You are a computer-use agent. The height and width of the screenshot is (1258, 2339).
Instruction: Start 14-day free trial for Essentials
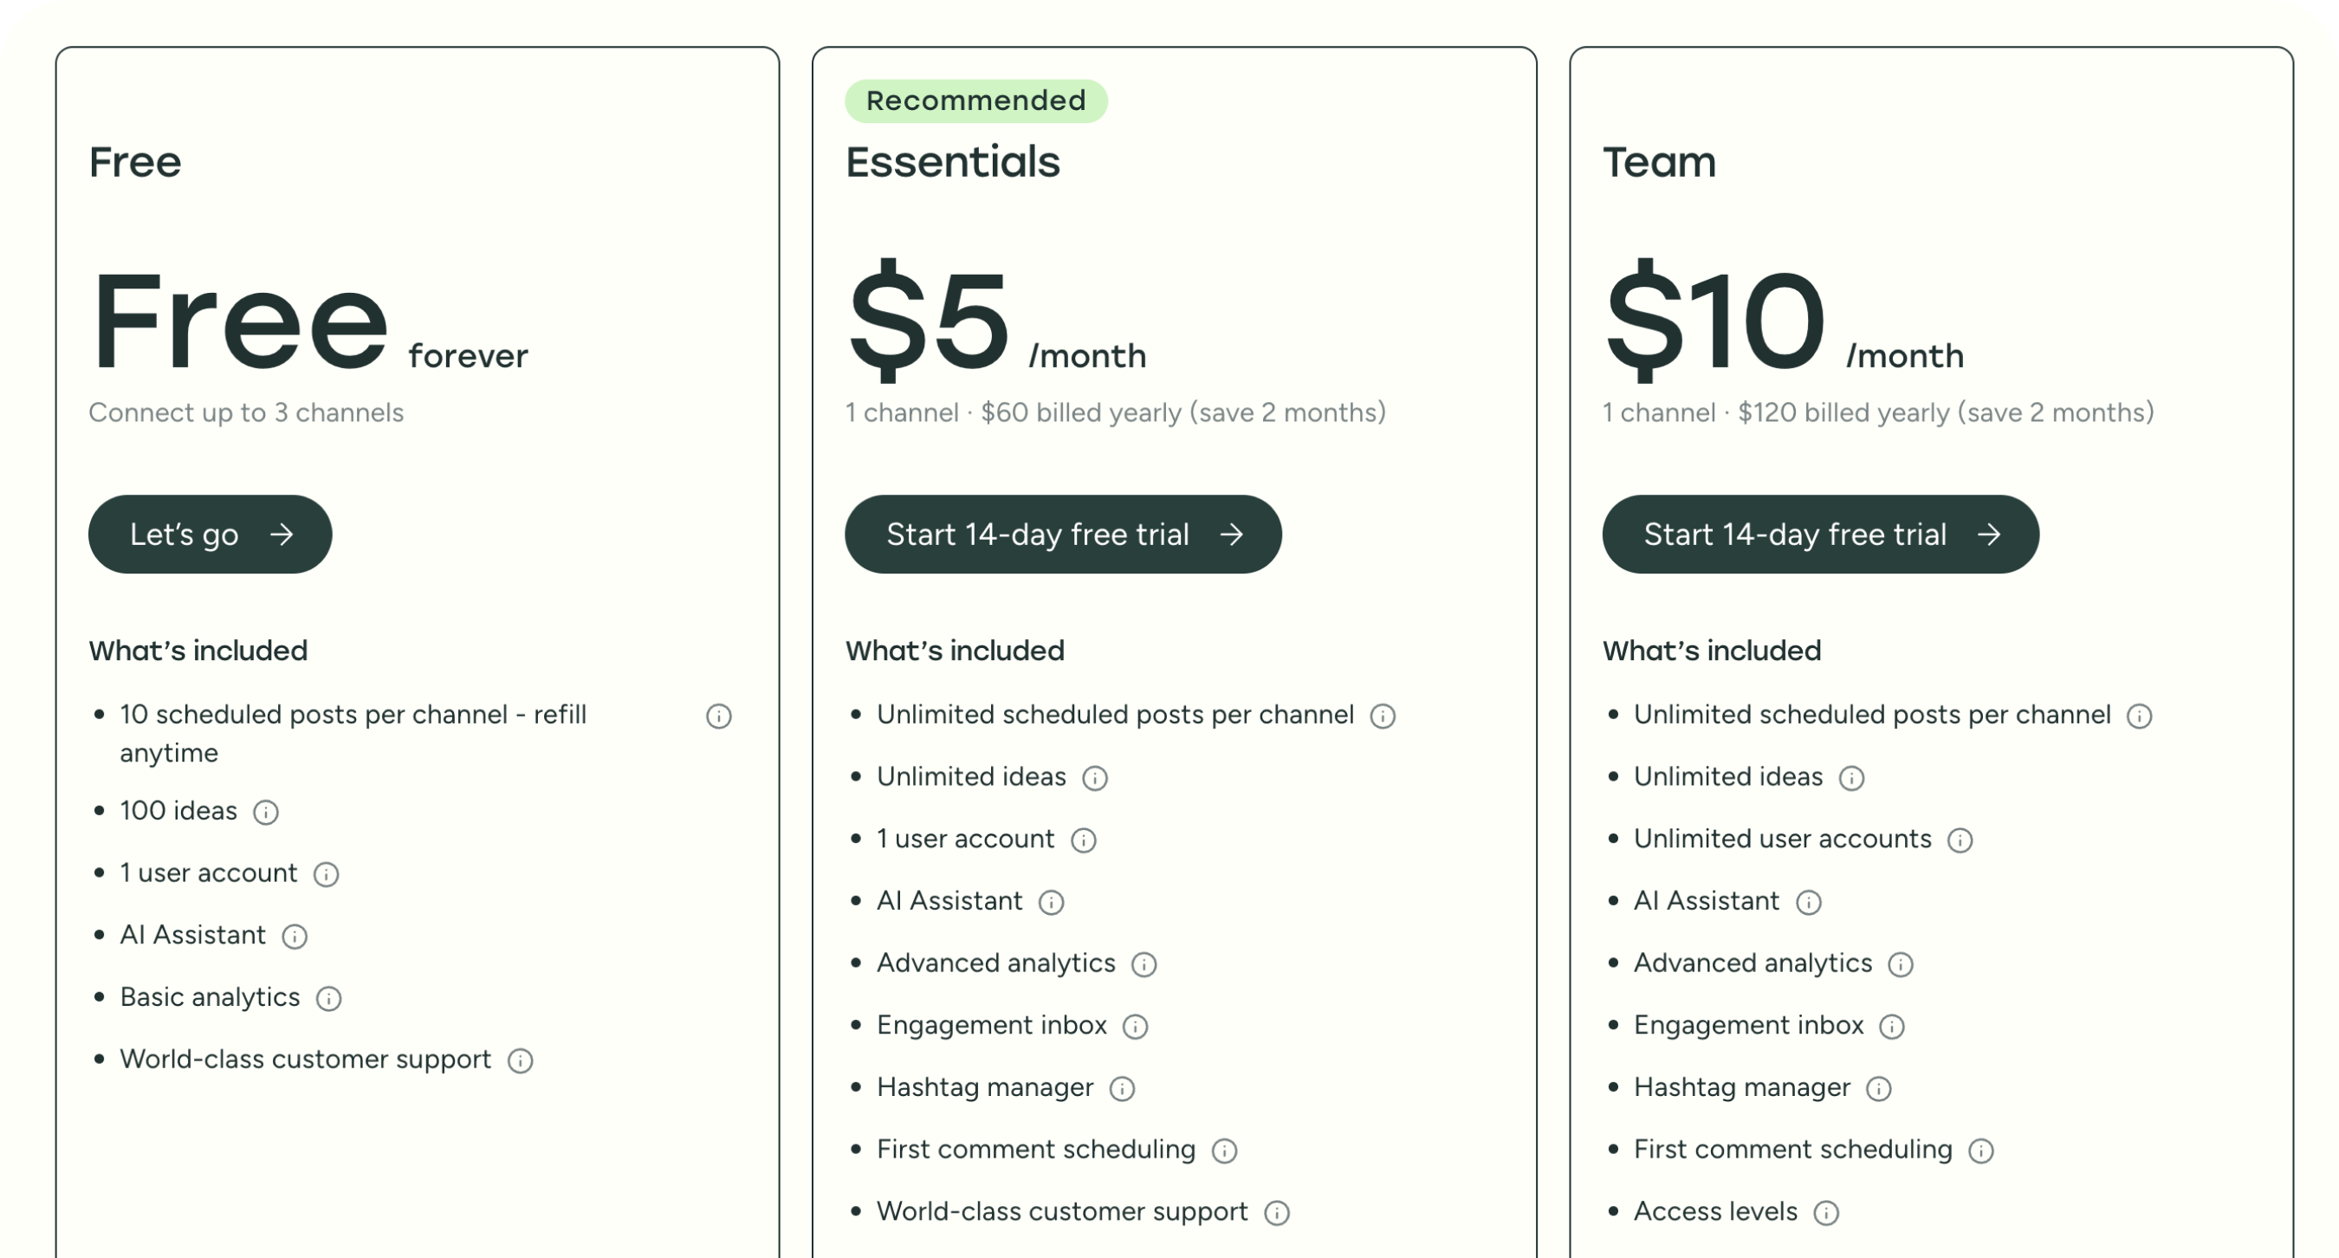[x=1062, y=534]
